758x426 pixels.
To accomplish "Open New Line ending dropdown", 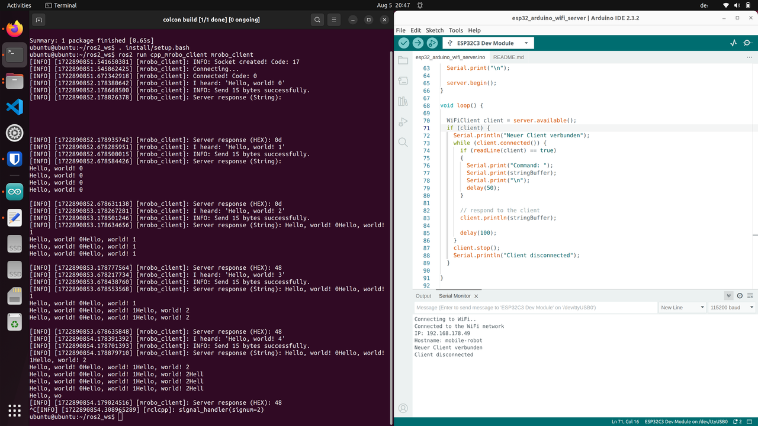I will (682, 308).
